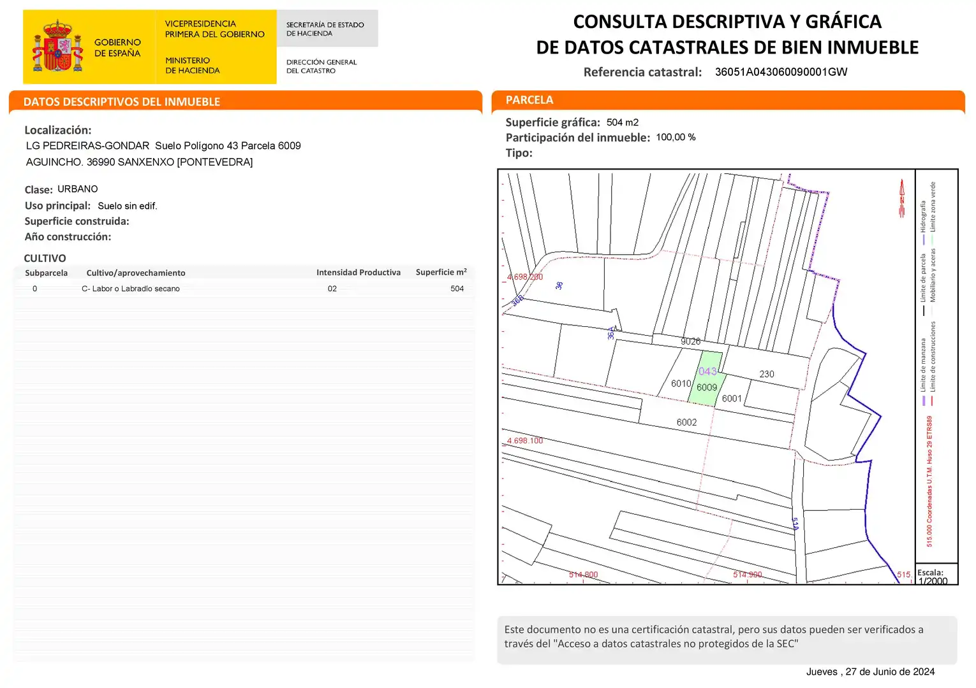Click 'VICEPRESIDENCIA PRIMERA DEL GOBIERNO' in the header
Screen dimensions: 976x688
point(214,29)
